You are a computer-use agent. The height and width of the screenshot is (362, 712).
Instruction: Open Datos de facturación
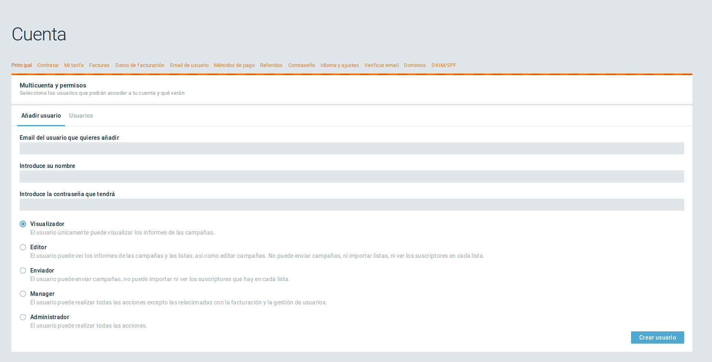[x=140, y=65]
